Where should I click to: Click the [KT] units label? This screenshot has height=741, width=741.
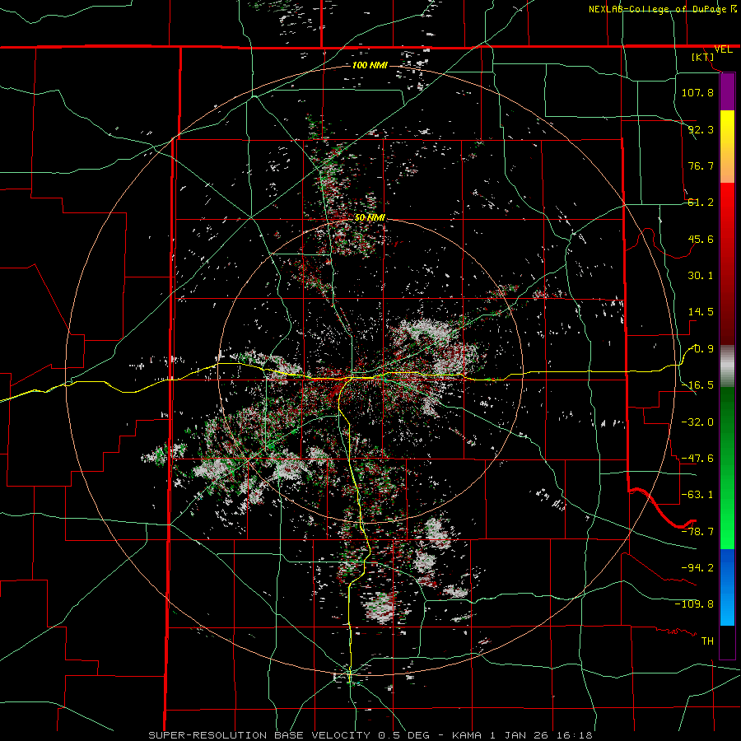coord(703,57)
